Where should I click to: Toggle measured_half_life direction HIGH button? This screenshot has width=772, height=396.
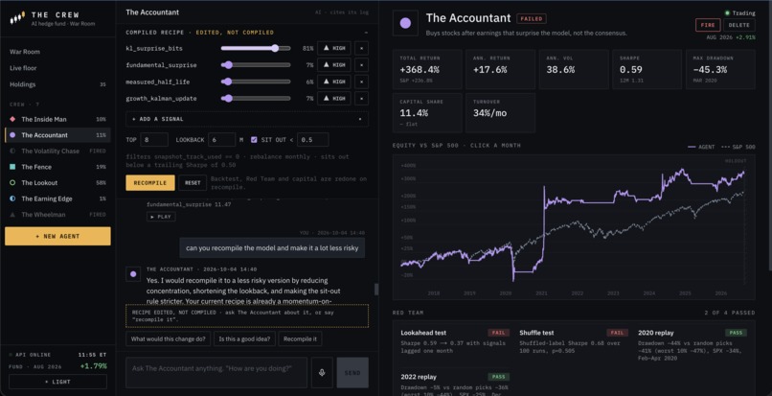(x=334, y=82)
